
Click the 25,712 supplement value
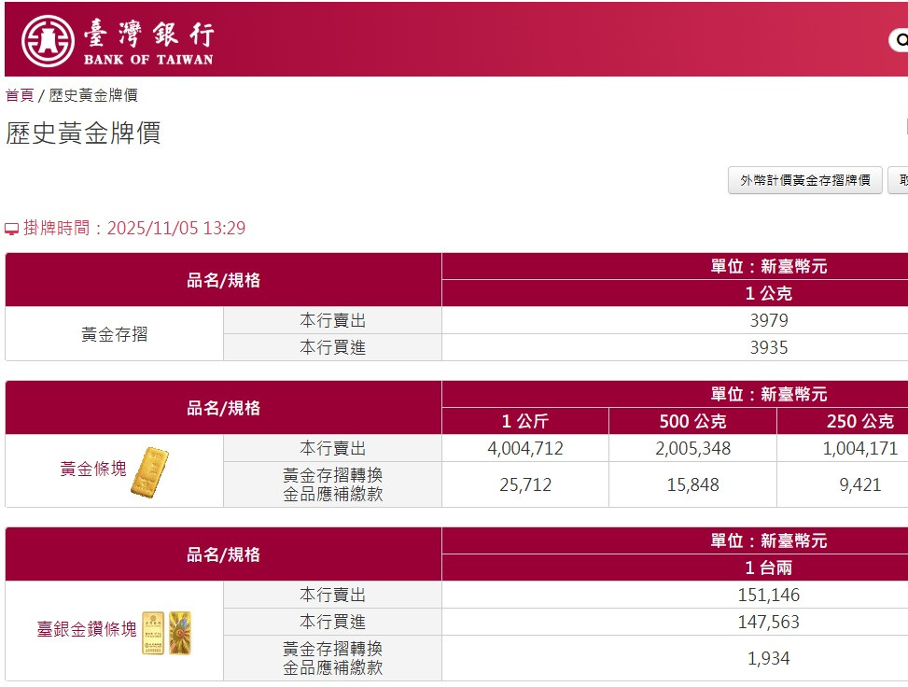click(525, 484)
